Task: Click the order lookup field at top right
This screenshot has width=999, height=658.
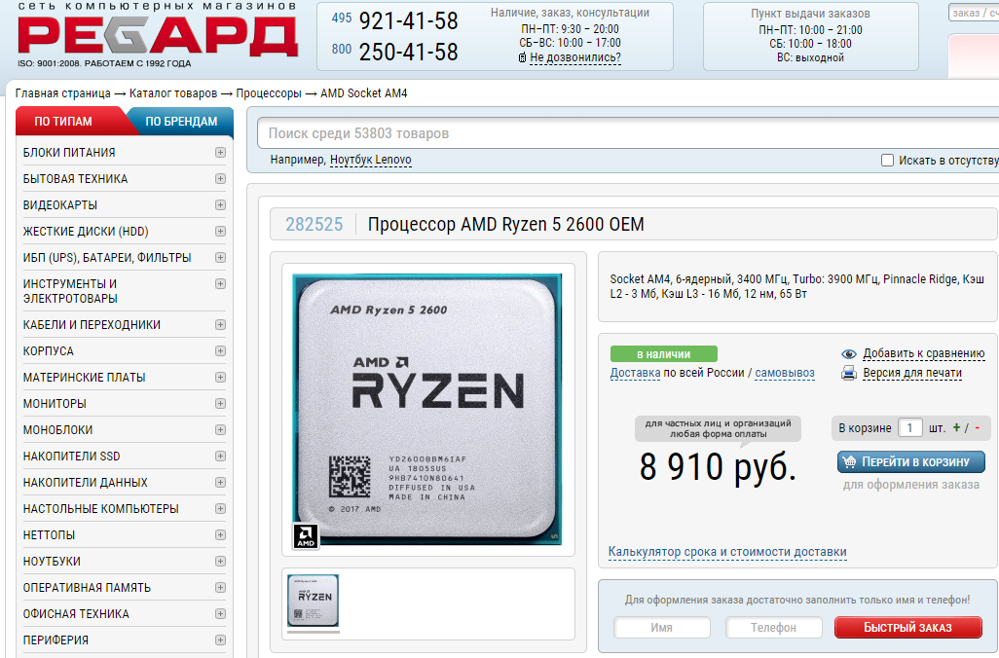Action: click(974, 13)
